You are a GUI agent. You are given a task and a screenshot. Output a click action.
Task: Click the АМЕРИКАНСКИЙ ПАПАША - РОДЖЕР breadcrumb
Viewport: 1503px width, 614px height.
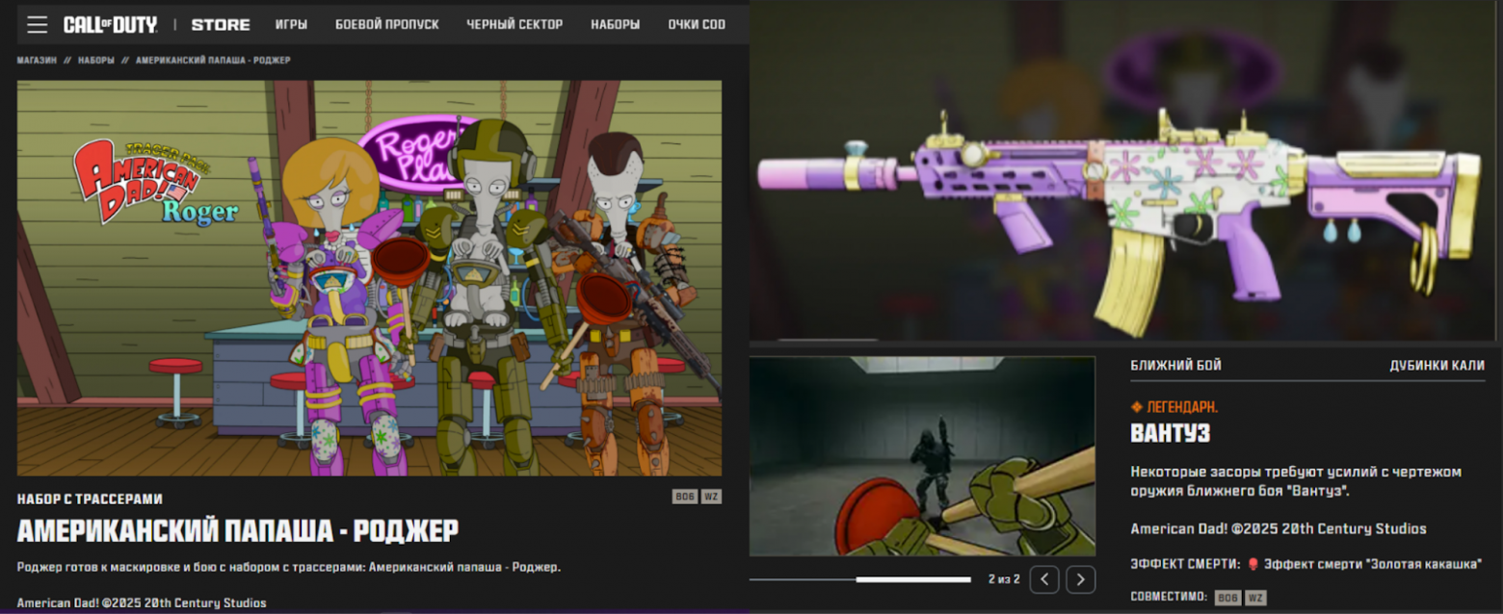click(x=213, y=61)
